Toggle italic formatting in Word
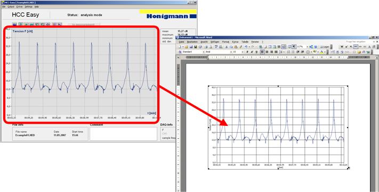Viewport: 379px width, 192px height. [252, 52]
